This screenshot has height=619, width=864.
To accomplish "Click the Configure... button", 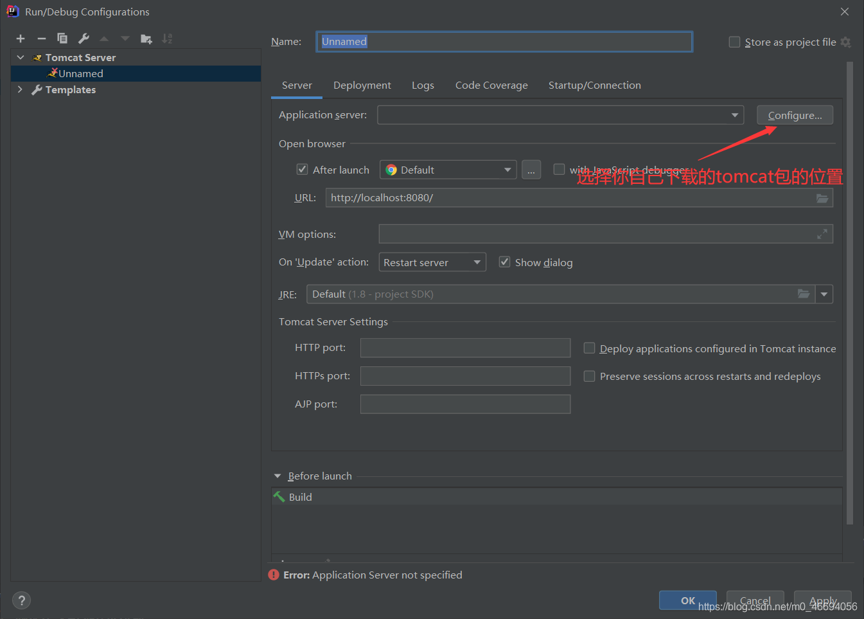I will [795, 115].
